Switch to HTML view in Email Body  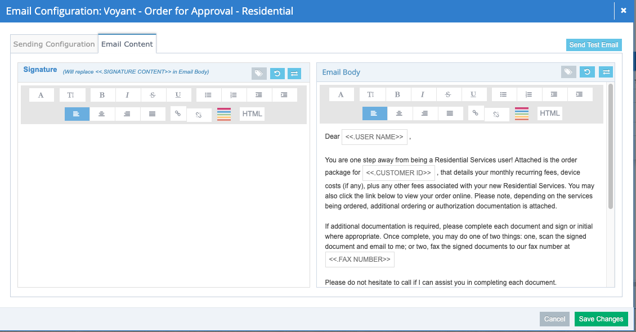pos(549,113)
